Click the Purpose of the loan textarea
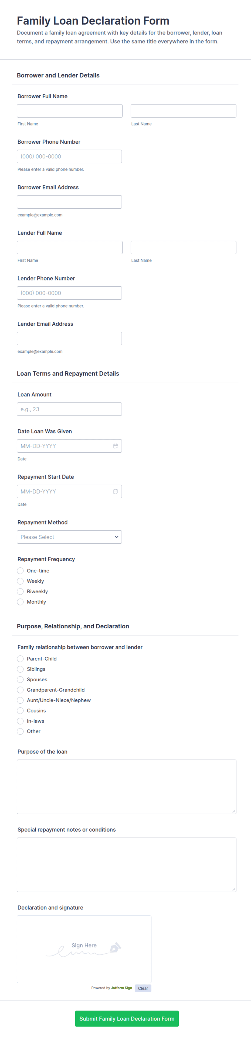The width and height of the screenshot is (251, 1040). [127, 787]
